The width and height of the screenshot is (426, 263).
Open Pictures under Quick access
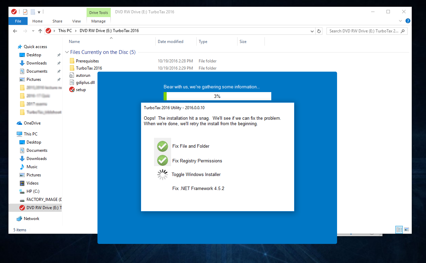click(34, 79)
